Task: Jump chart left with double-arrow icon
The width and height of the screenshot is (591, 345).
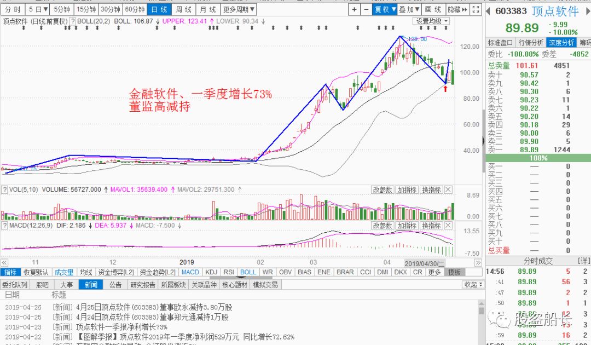Action: (x=4, y=262)
